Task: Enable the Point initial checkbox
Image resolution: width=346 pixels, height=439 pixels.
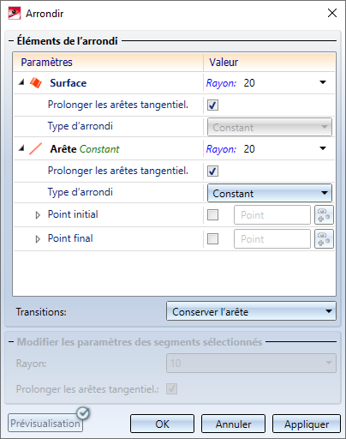Action: coord(212,215)
